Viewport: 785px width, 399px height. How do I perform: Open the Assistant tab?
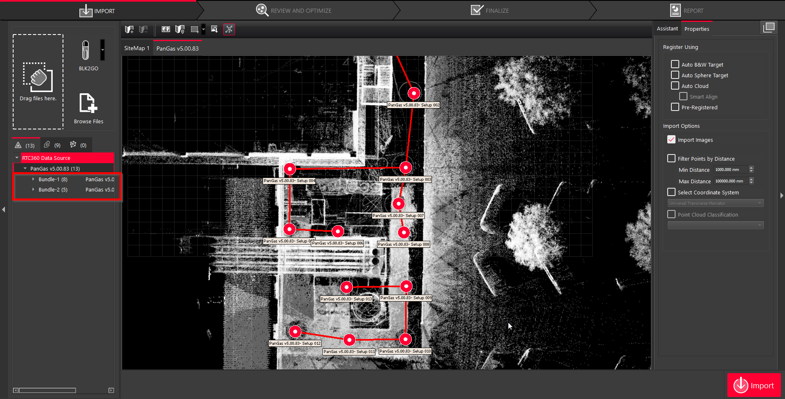[667, 29]
